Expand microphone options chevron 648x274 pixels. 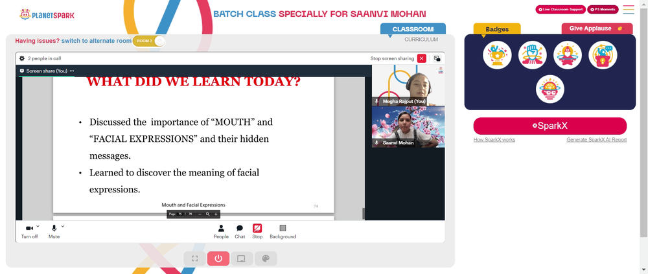click(63, 226)
